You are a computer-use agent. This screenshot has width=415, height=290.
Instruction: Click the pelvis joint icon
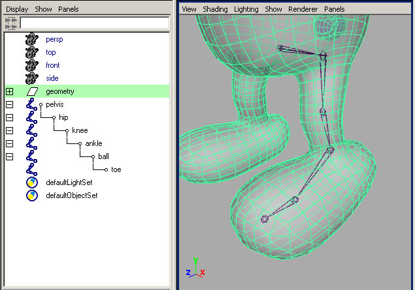coord(31,104)
